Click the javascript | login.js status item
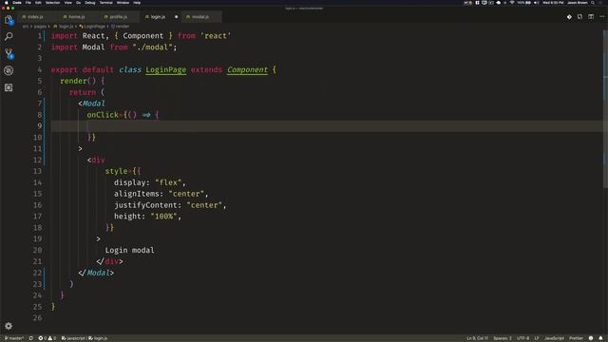 (x=85, y=338)
